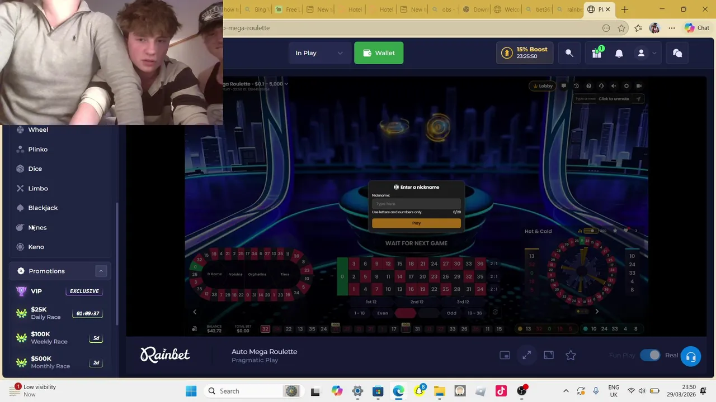
Task: Select the Dice game icon
Action: pos(20,169)
